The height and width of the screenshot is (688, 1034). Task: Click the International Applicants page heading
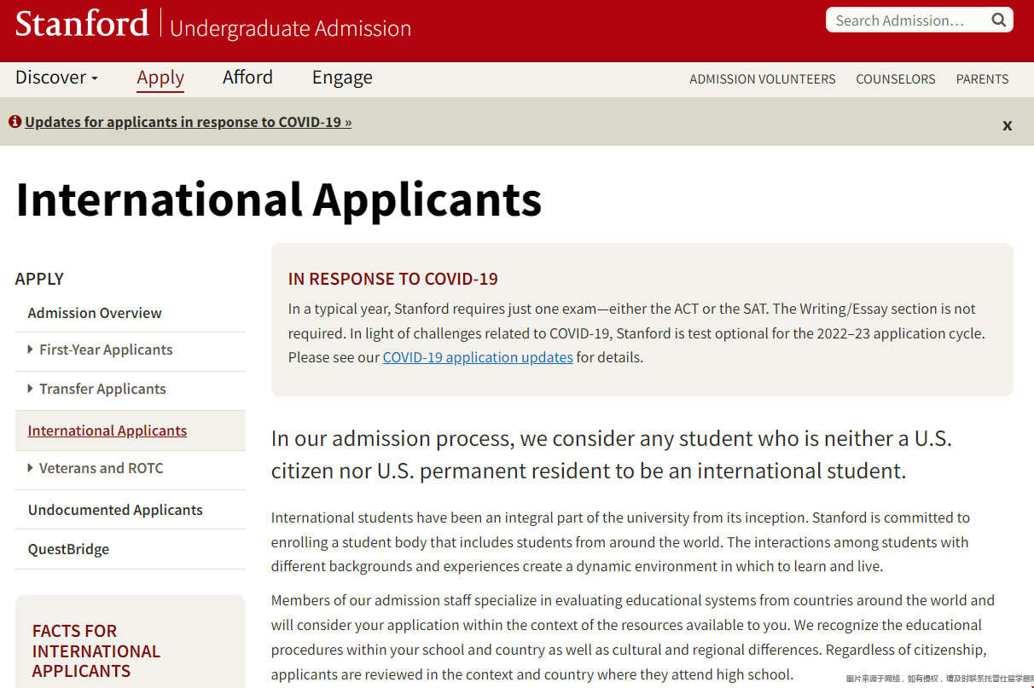(279, 199)
